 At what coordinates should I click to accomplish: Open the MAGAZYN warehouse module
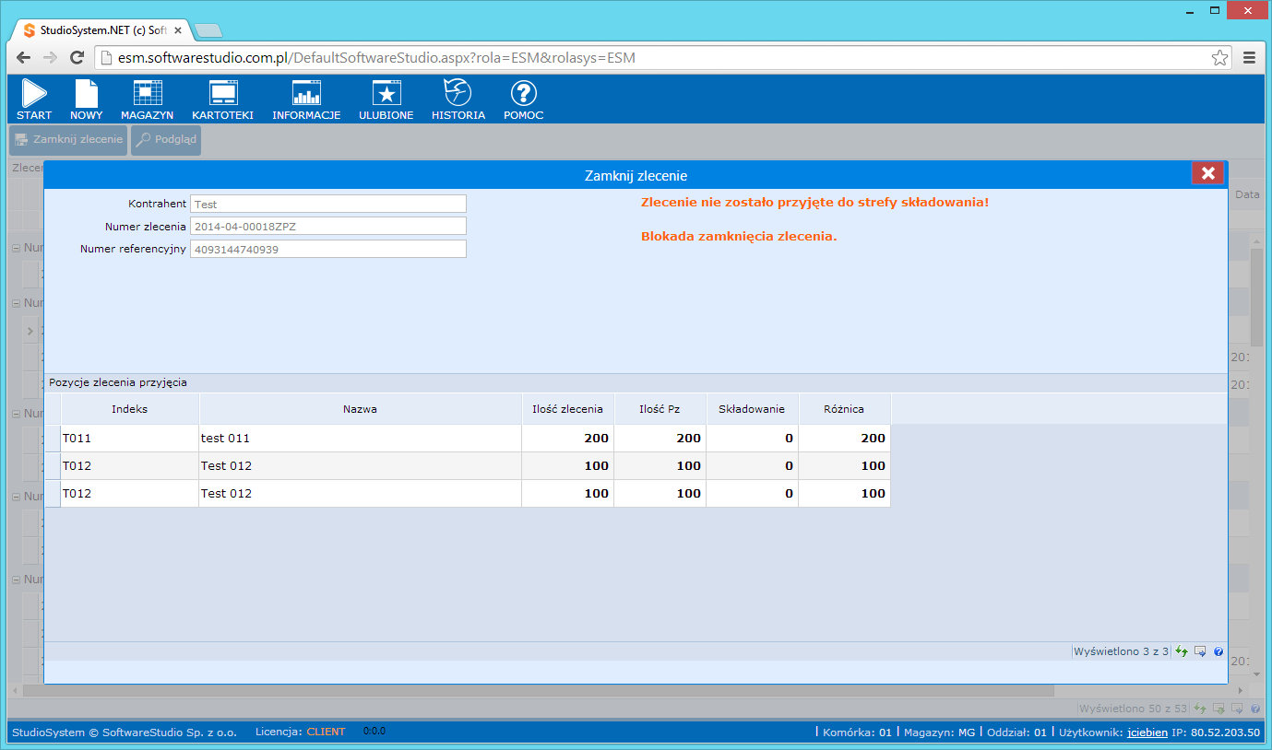pyautogui.click(x=147, y=99)
